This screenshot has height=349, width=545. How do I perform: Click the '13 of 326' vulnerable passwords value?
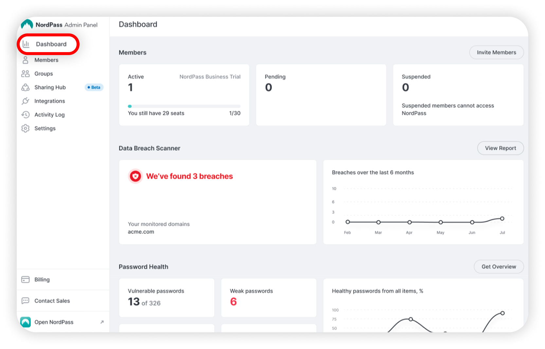[x=144, y=301]
